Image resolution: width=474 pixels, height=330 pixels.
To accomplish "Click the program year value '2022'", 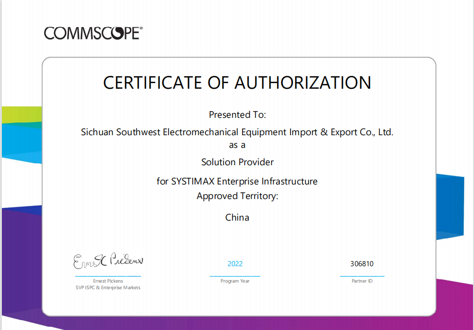I will point(235,264).
